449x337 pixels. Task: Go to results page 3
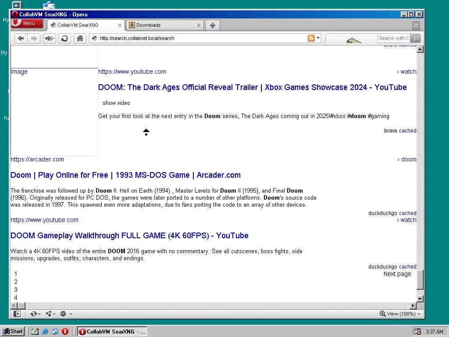point(16,290)
